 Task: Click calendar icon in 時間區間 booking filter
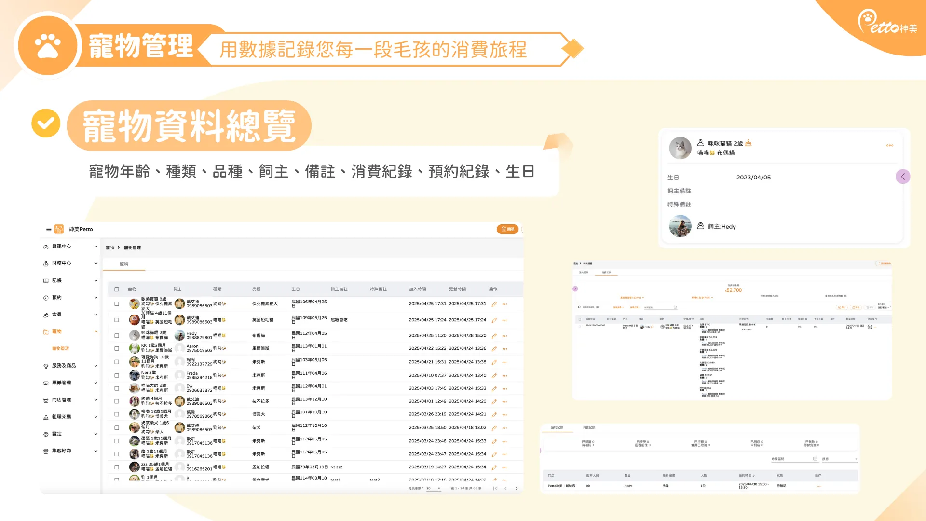[x=815, y=459]
